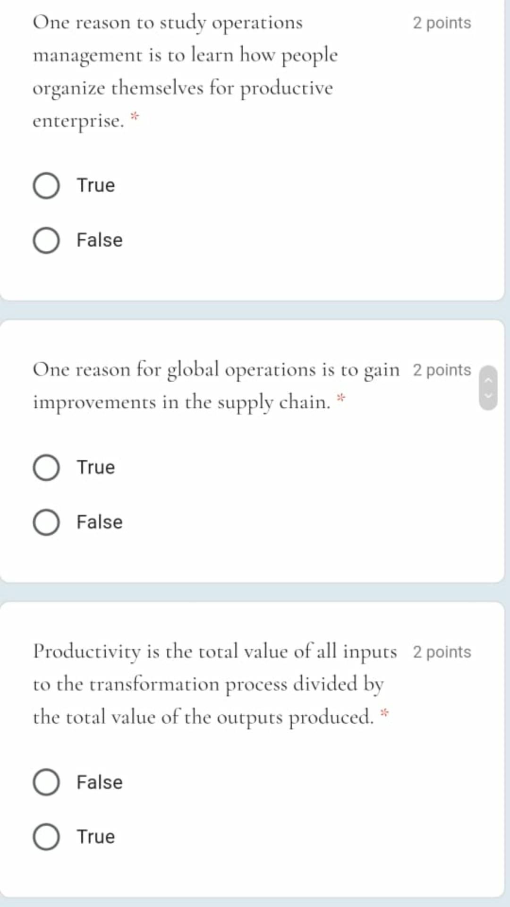Select False for the operations management question

(46, 240)
